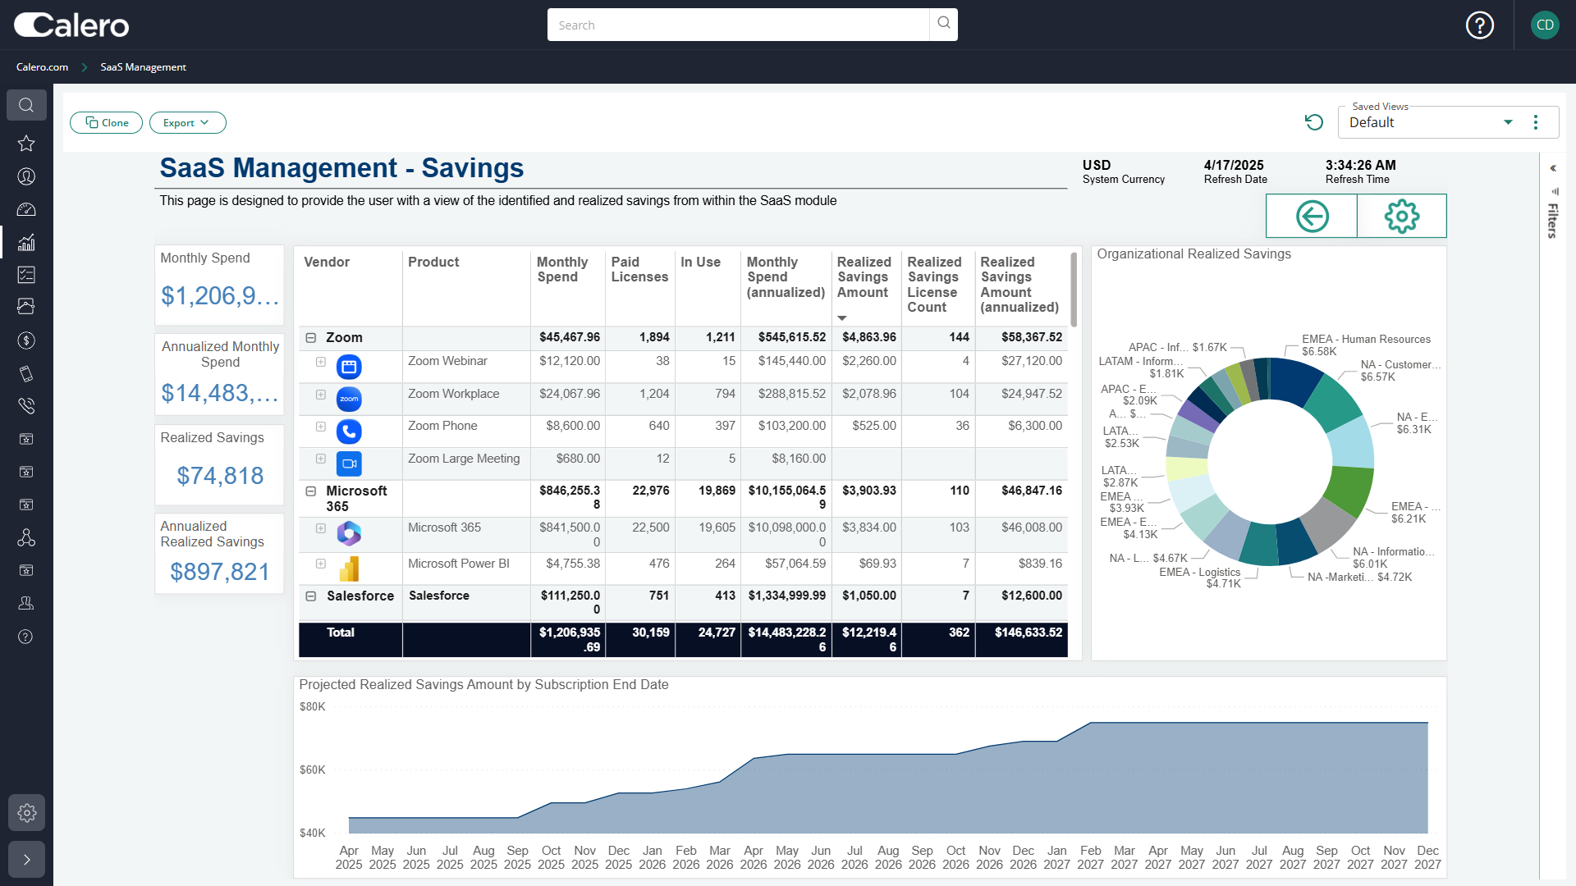Select the phone call sidebar icon

[x=26, y=405]
